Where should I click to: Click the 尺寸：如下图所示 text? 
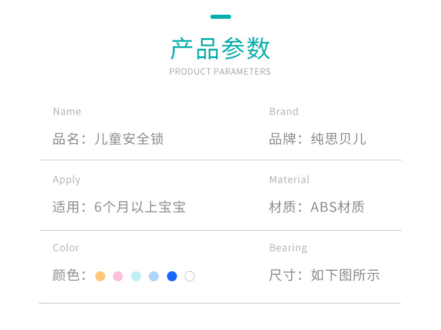click(325, 275)
